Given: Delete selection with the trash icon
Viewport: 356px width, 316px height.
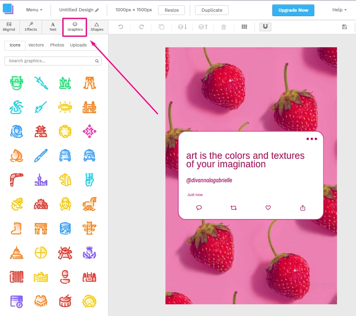Looking at the screenshot, I should [x=224, y=27].
